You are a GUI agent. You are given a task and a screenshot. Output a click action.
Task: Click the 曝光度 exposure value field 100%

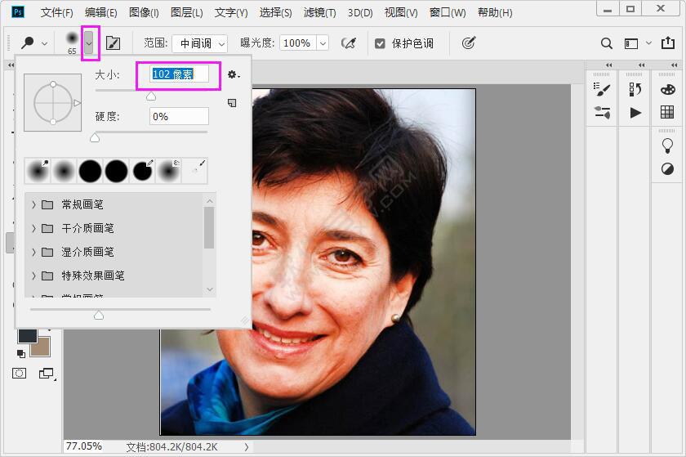pyautogui.click(x=297, y=43)
